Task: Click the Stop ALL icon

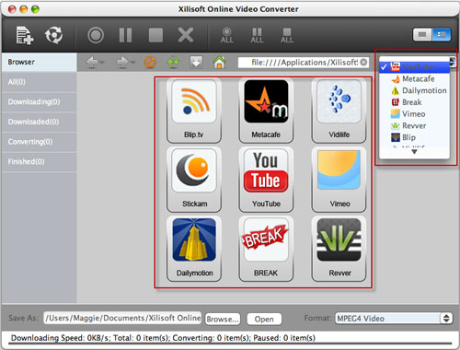Action: pyautogui.click(x=287, y=35)
